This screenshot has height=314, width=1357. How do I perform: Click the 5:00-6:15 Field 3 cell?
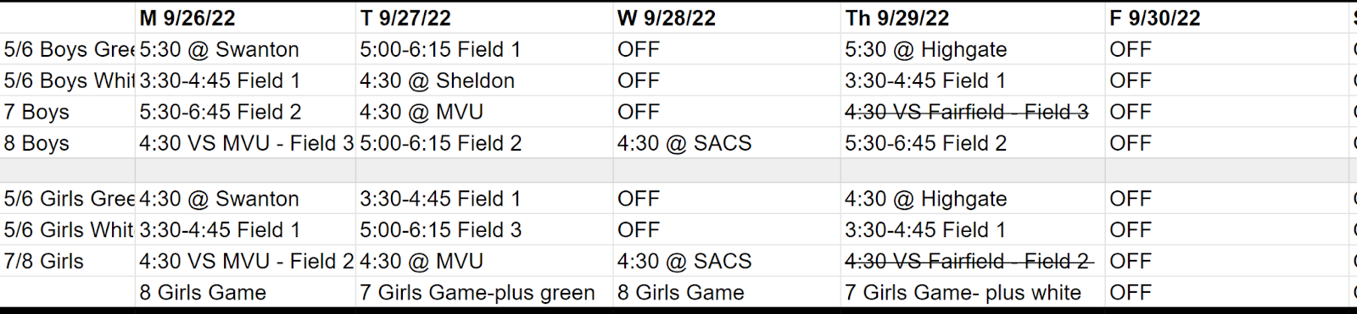[x=484, y=229]
